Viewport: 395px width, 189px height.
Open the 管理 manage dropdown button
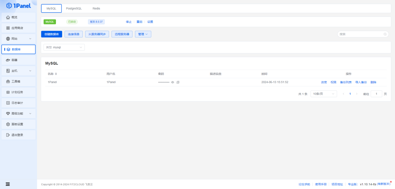tap(143, 34)
